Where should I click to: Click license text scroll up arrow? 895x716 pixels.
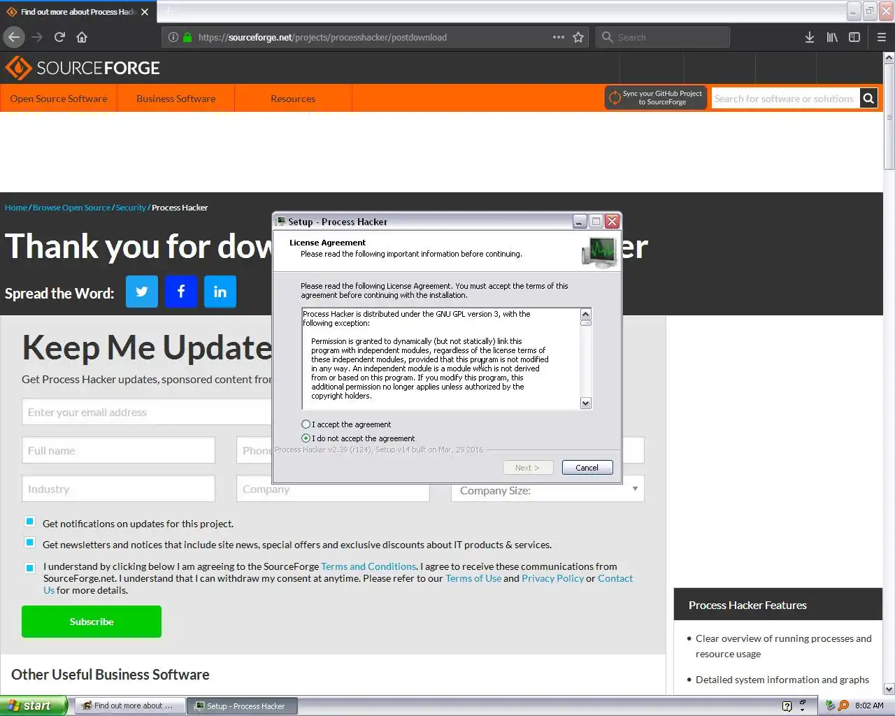pyautogui.click(x=586, y=314)
